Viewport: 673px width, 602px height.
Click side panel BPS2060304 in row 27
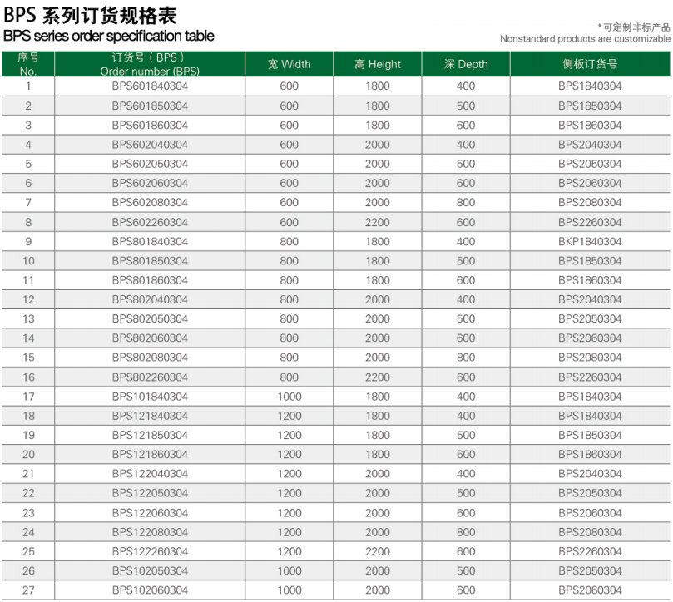(x=590, y=590)
